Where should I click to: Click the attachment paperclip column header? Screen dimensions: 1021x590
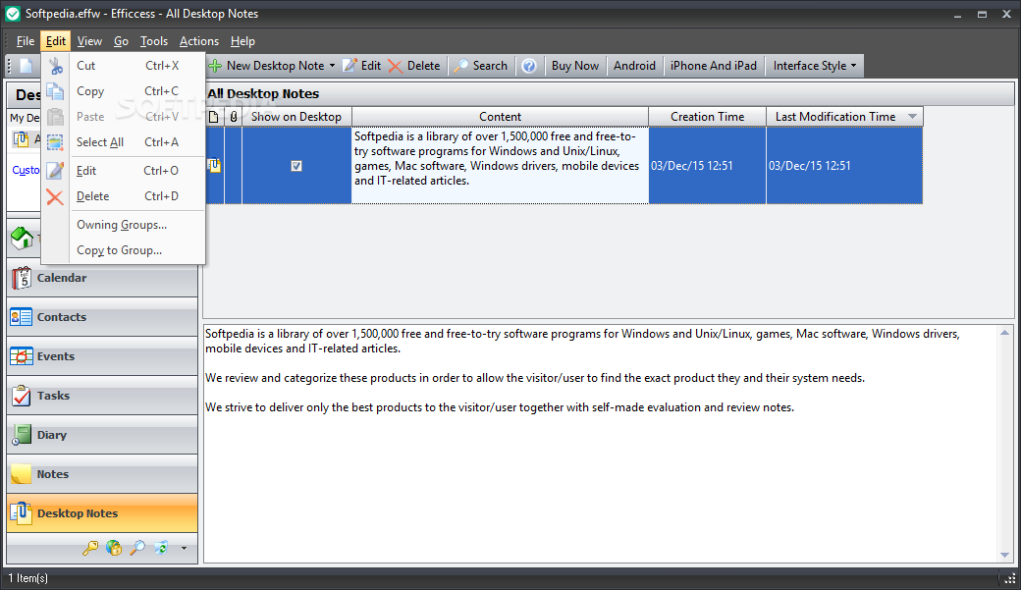pos(233,117)
